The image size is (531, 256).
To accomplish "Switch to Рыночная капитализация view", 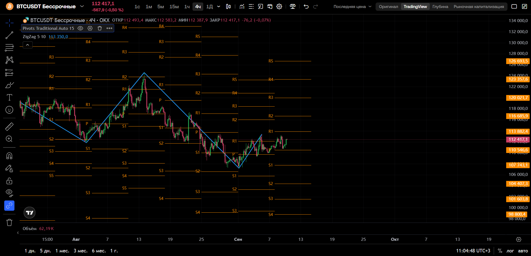I will point(479,7).
